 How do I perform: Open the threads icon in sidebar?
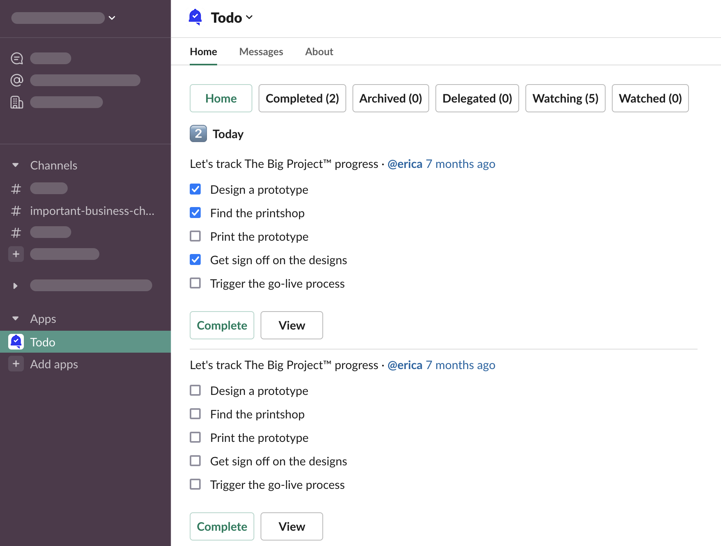(16, 58)
